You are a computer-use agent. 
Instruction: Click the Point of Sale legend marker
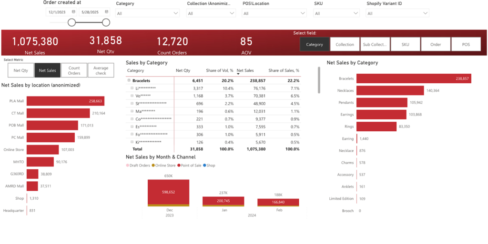tap(179, 165)
